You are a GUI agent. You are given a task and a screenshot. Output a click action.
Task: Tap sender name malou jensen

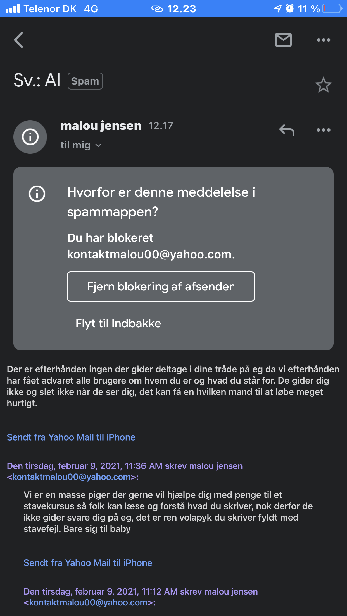pos(101,126)
